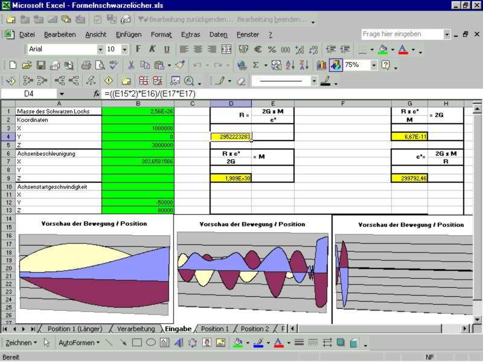This screenshot has height=362, width=483.
Task: Insert AutoSum function
Action: [x=255, y=65]
